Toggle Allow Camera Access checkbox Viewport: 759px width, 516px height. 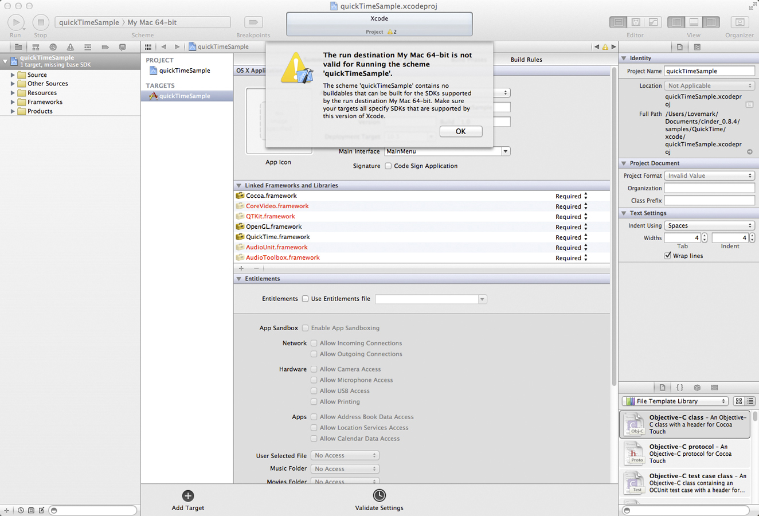[x=314, y=369]
